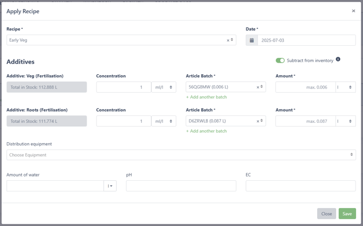
Task: Click the green Save button
Action: coord(347,214)
